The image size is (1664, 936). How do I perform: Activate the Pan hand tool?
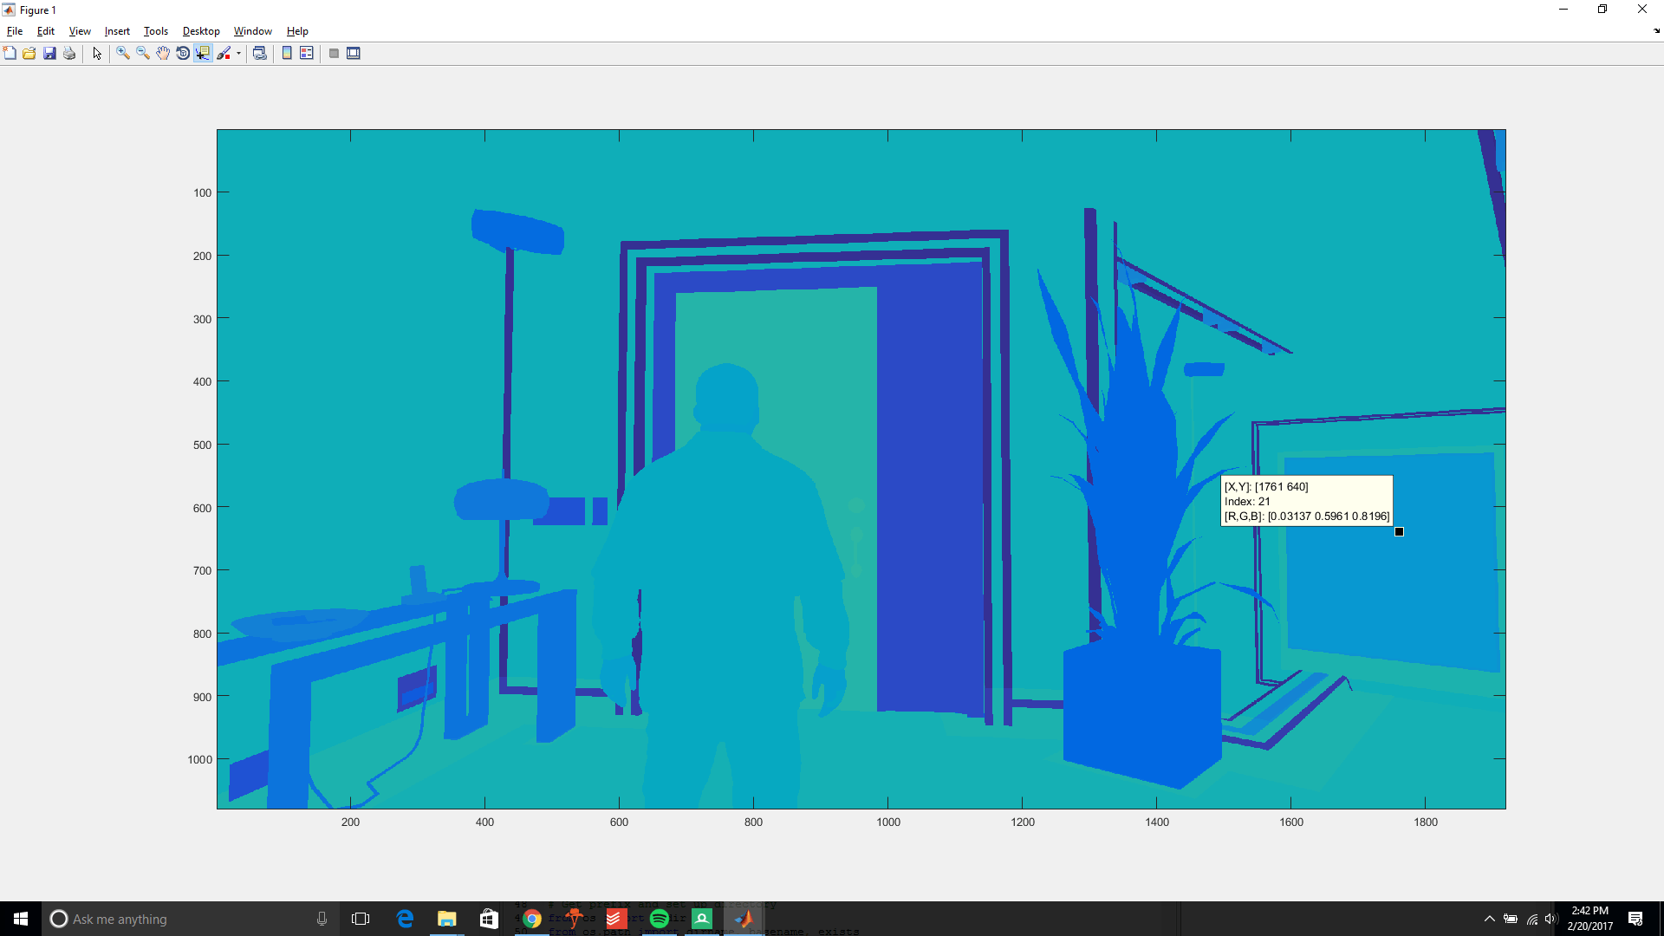[x=162, y=53]
